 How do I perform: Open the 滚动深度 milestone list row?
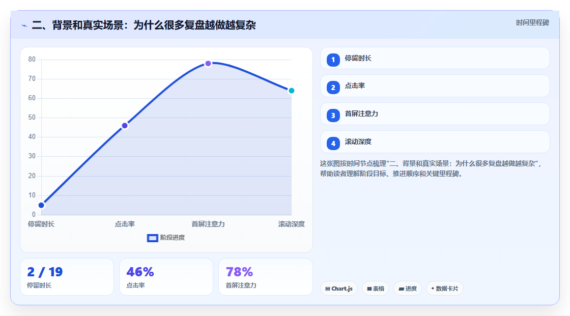435,142
